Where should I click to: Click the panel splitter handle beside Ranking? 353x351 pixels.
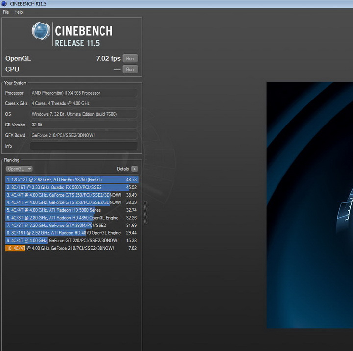point(145,213)
